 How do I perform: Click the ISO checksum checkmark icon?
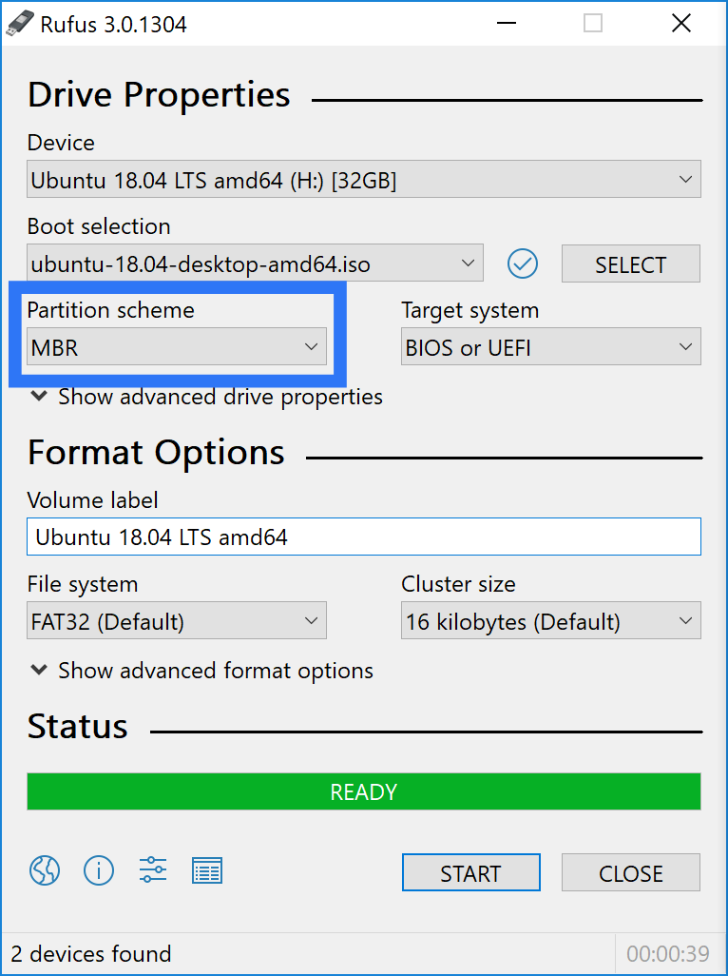522,264
